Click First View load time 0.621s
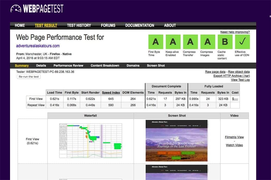The image size is (271, 180). pos(55,99)
